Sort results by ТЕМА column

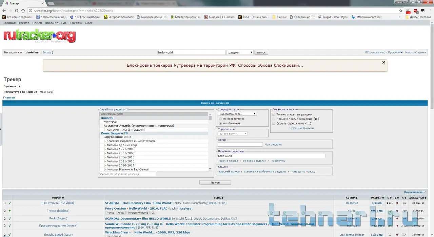pyautogui.click(x=218, y=198)
